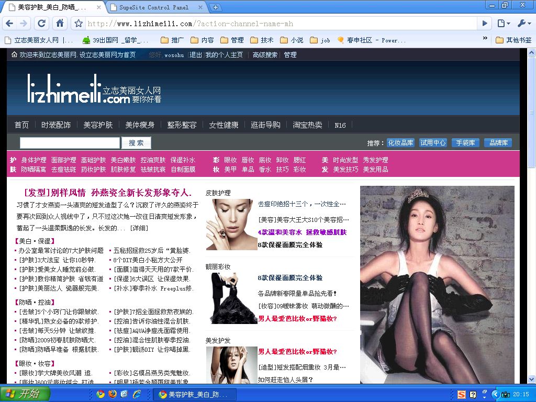This screenshot has height=402, width=536.
Task: Click the lizhimeili.com site logo
Action: [94, 89]
